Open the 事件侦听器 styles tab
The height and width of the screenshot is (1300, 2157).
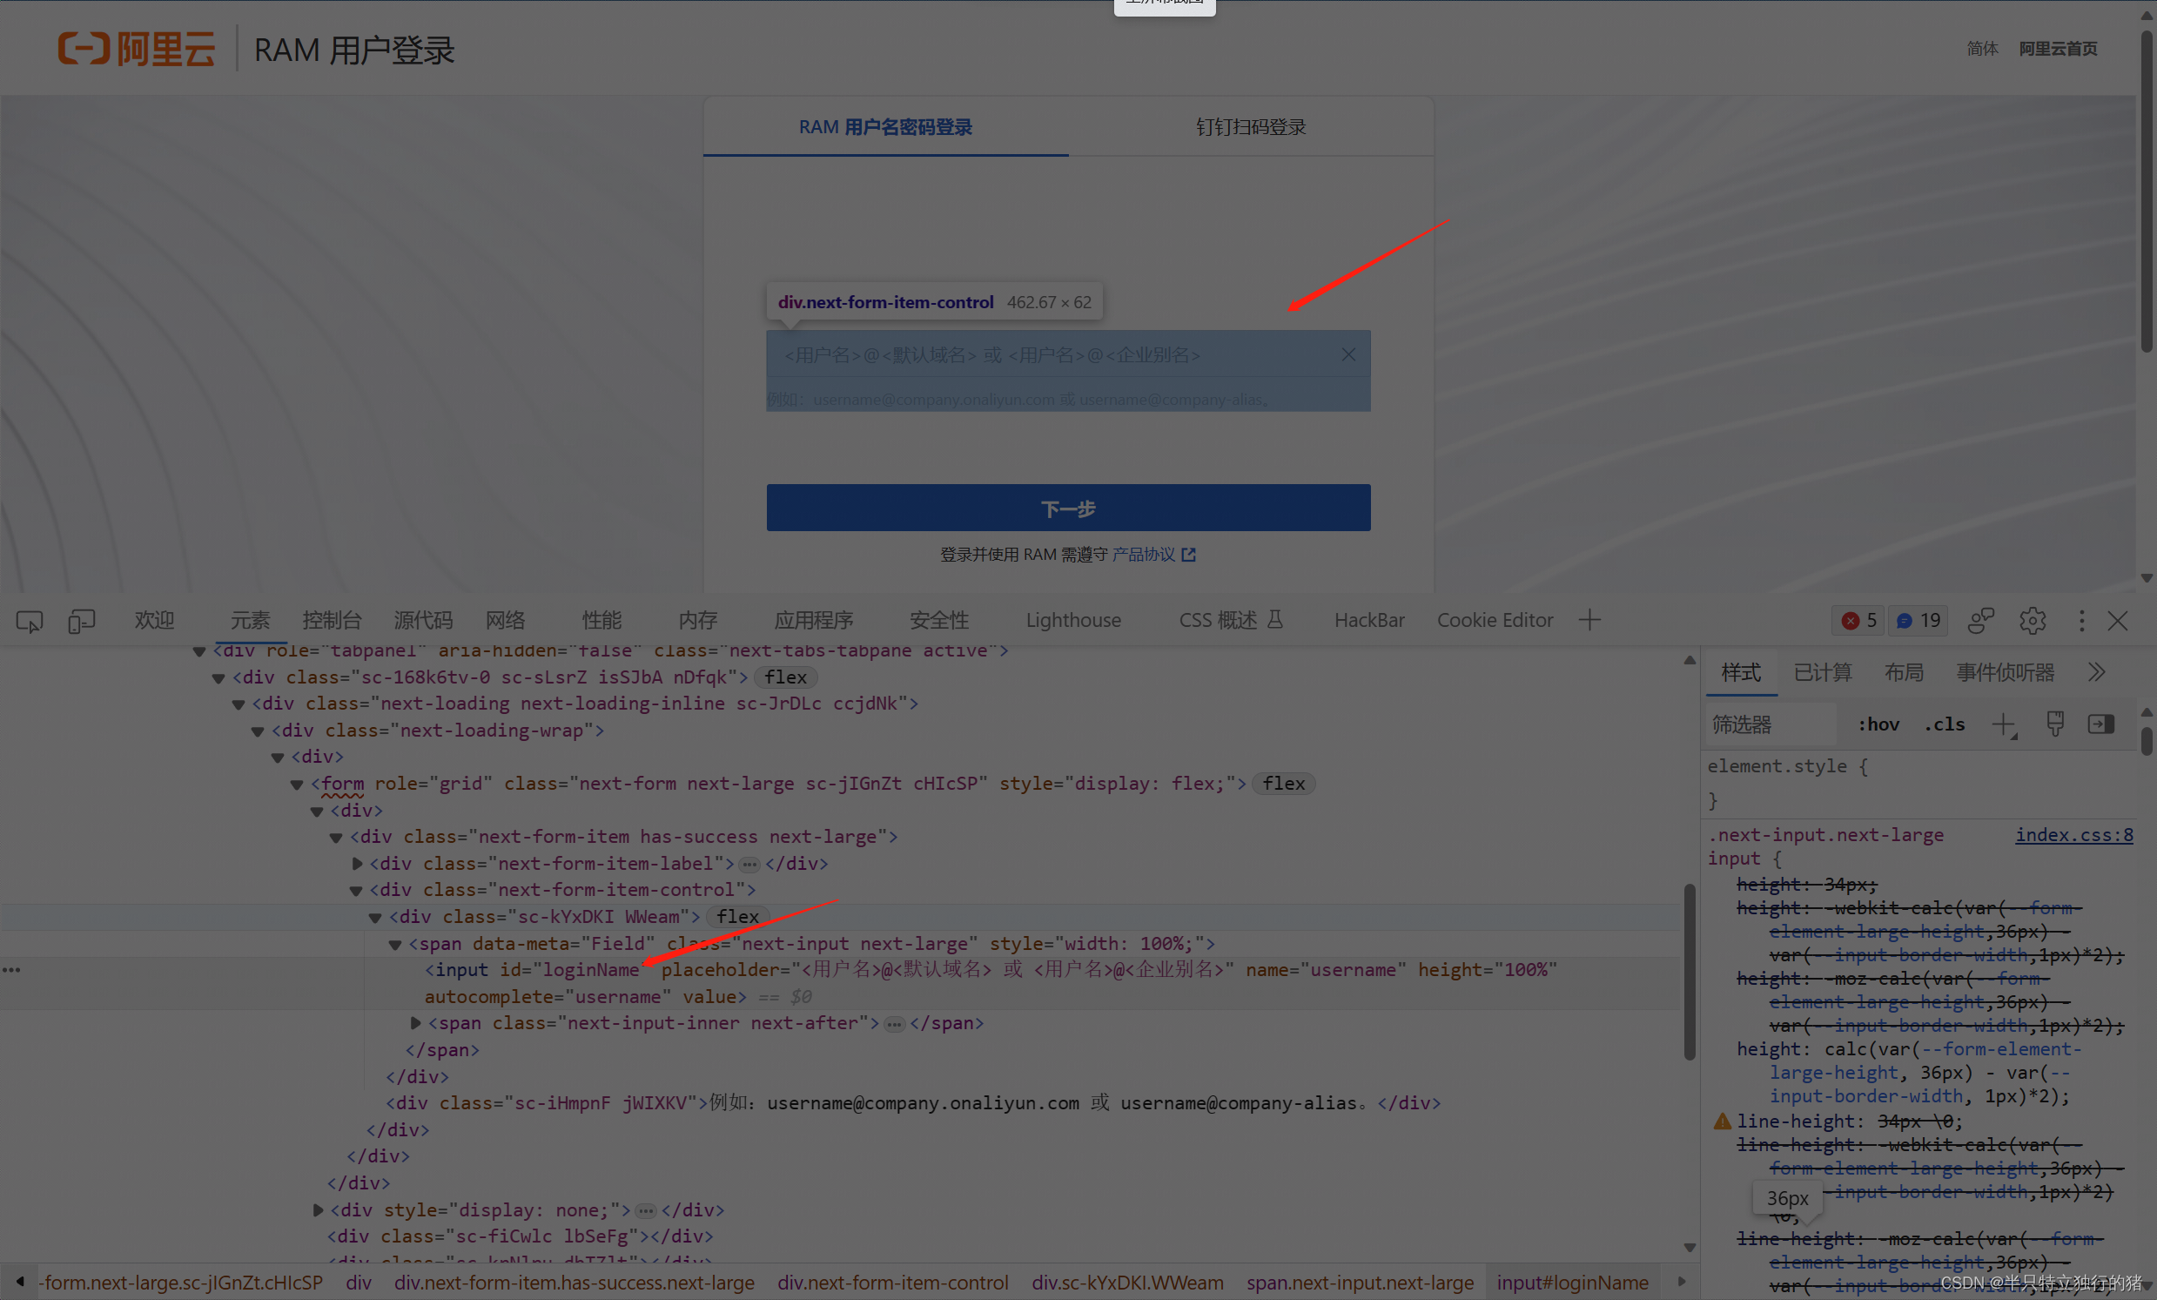2005,672
